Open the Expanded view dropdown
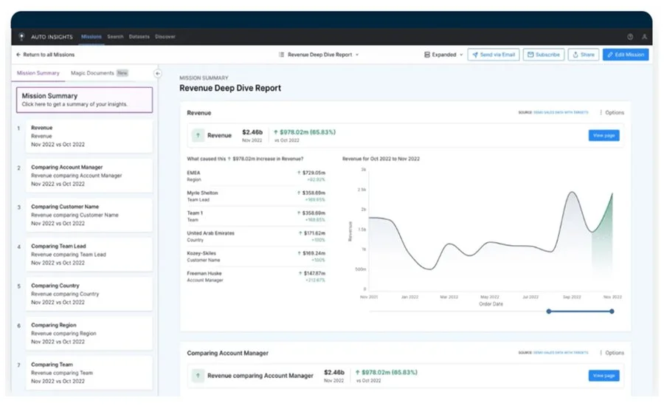The height and width of the screenshot is (406, 664). (x=443, y=55)
